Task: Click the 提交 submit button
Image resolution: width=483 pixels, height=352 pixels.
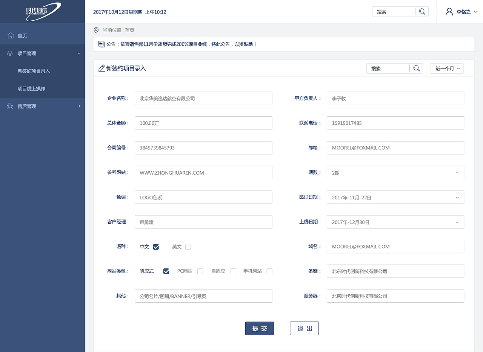Action: [260, 328]
